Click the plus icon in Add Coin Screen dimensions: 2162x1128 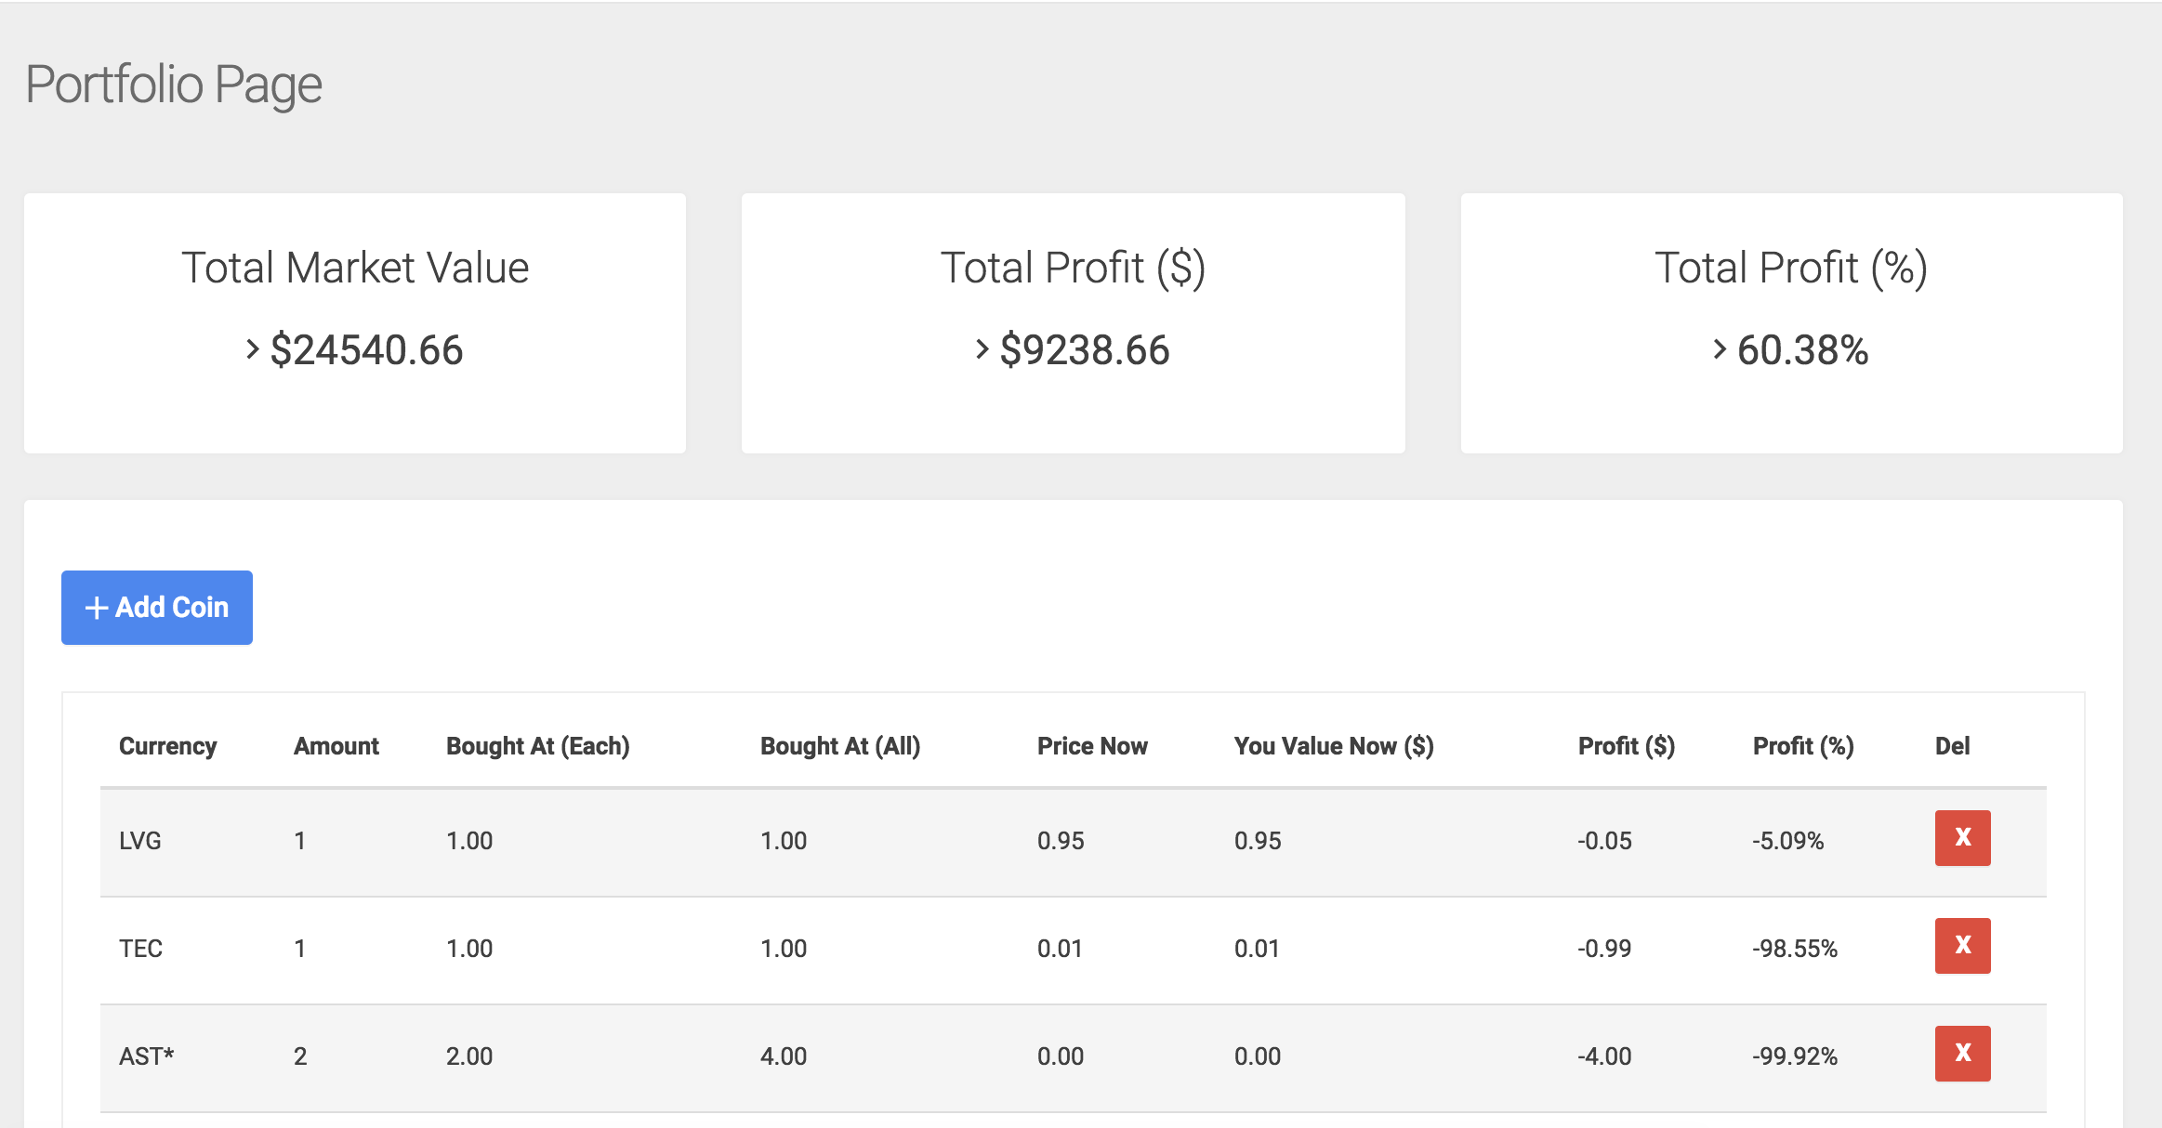click(x=97, y=608)
